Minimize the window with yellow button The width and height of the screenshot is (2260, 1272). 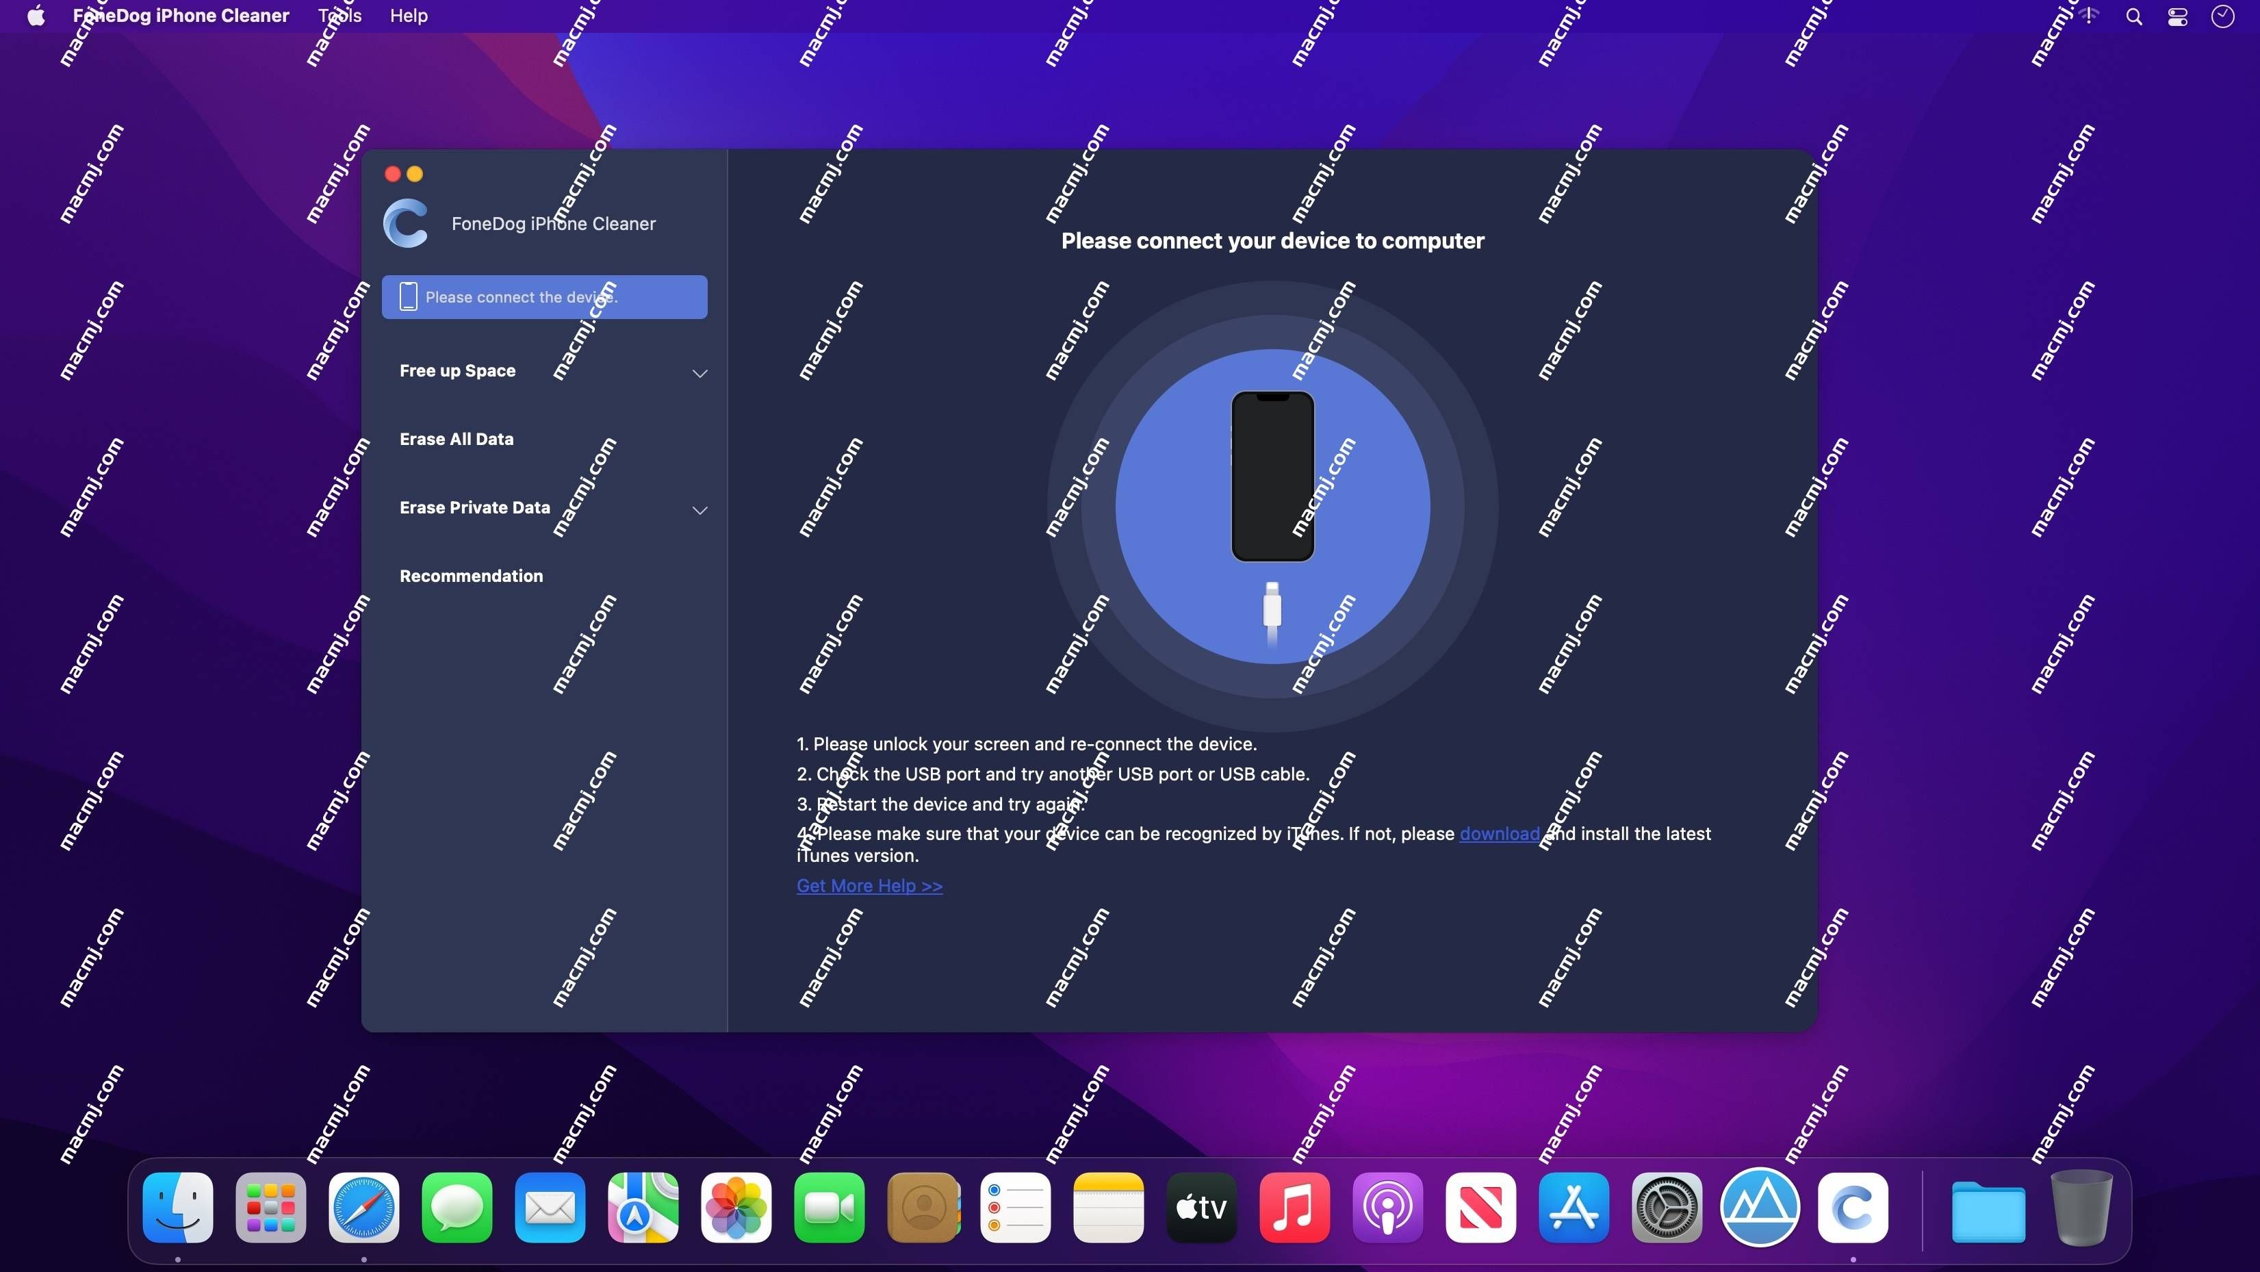(x=415, y=174)
